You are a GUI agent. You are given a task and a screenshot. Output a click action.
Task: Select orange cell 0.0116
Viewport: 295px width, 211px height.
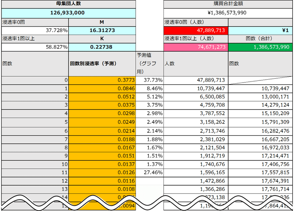(x=102, y=181)
